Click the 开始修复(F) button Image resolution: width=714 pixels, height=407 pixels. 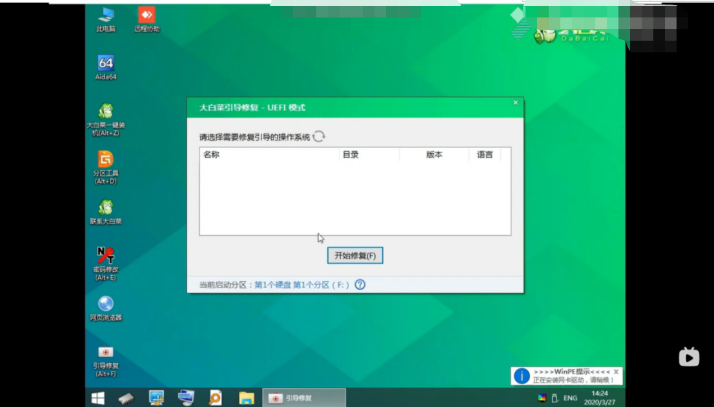pos(355,256)
